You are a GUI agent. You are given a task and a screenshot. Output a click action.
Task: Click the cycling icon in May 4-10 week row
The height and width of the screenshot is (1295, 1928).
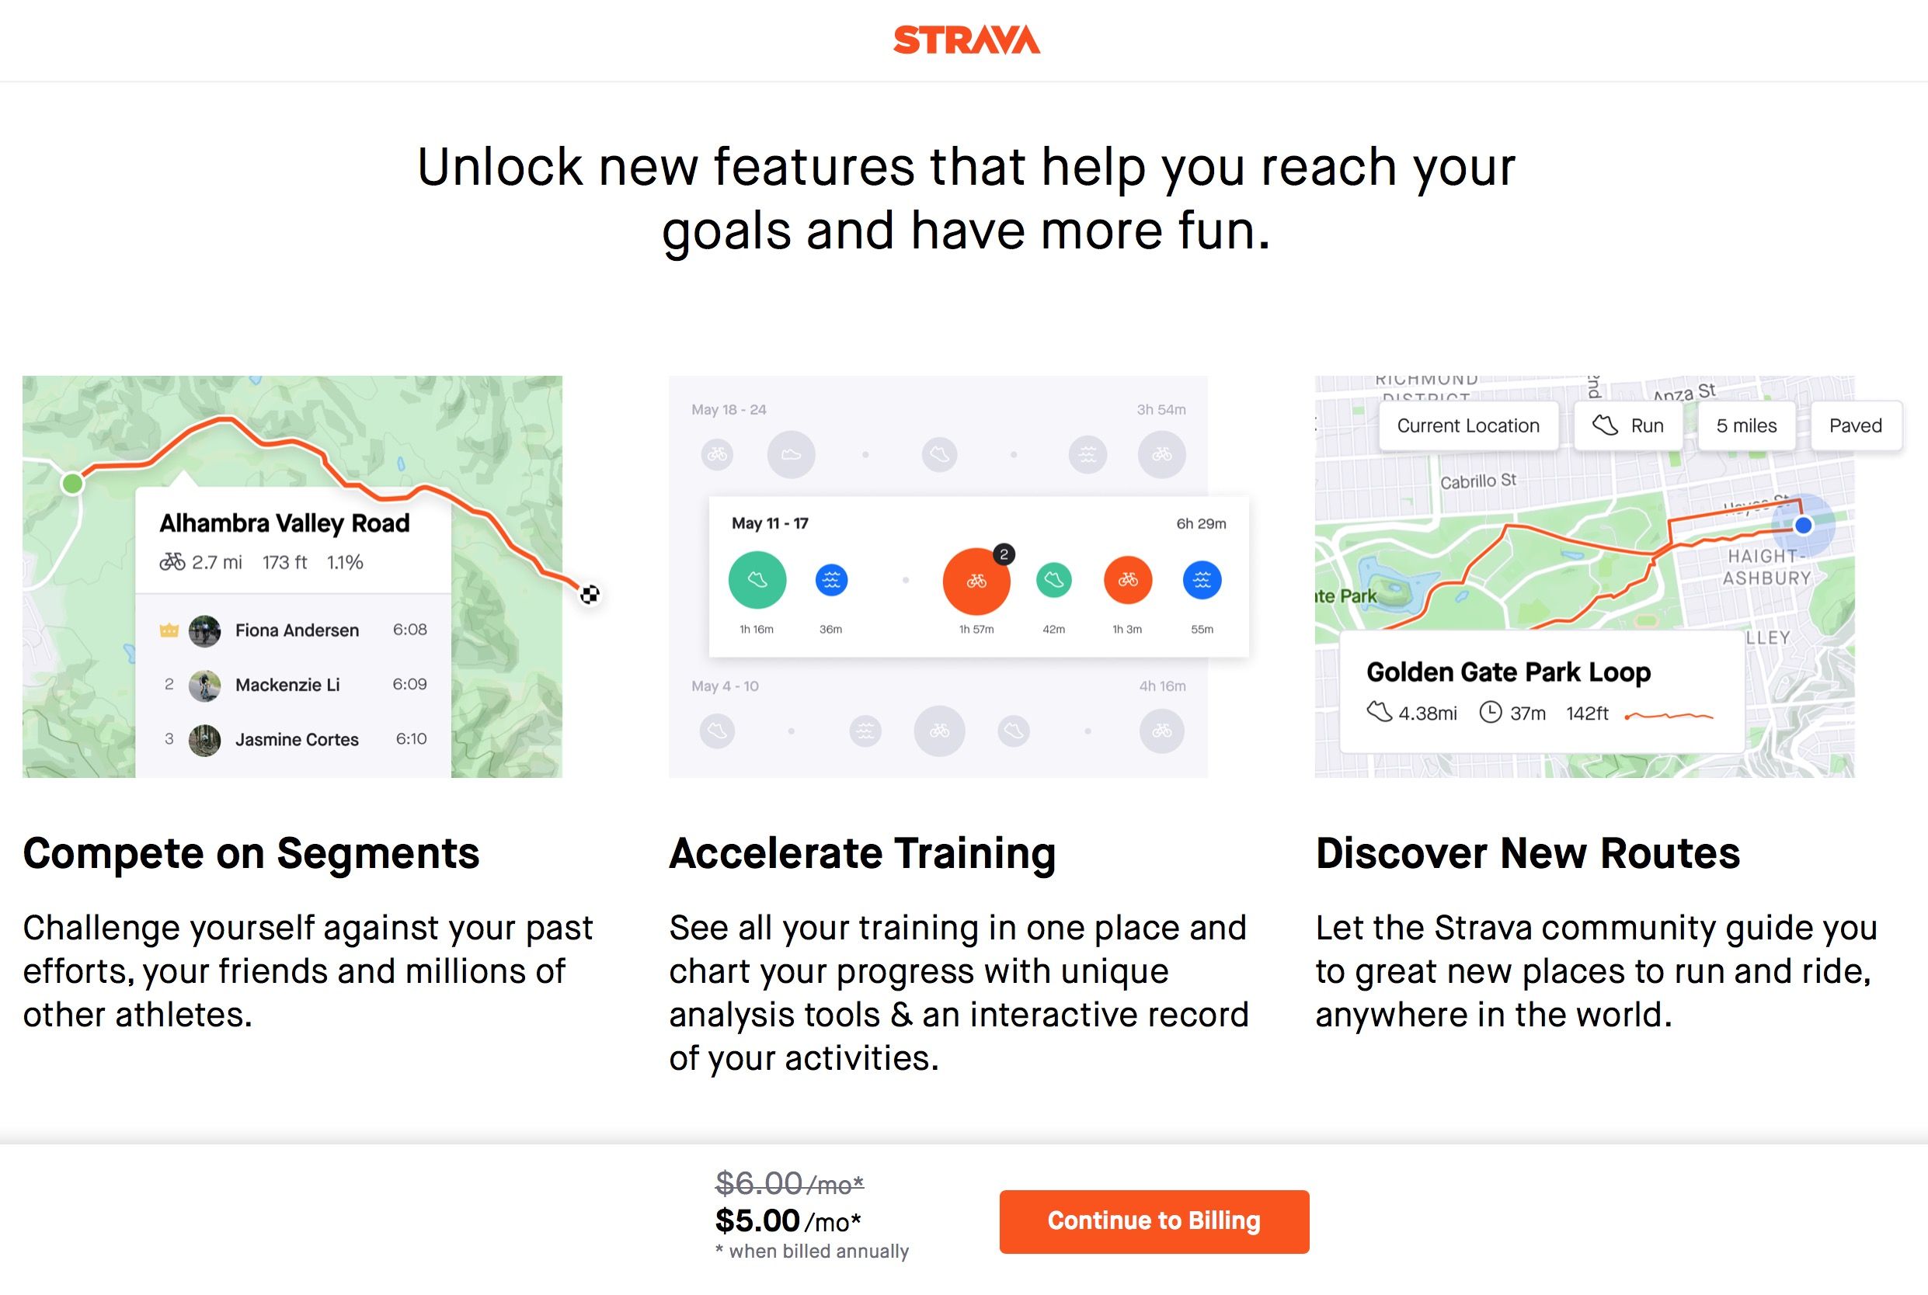click(937, 736)
